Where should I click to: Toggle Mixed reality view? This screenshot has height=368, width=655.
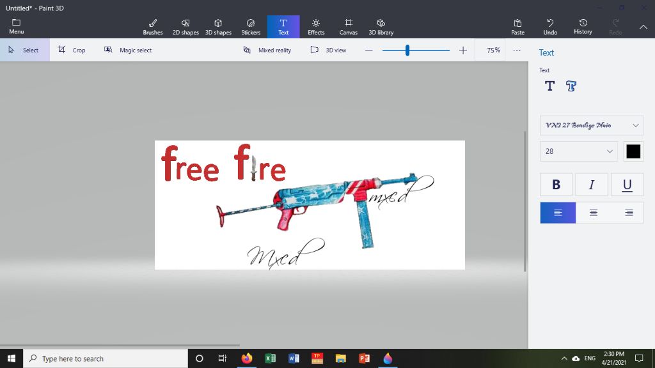[x=267, y=50]
